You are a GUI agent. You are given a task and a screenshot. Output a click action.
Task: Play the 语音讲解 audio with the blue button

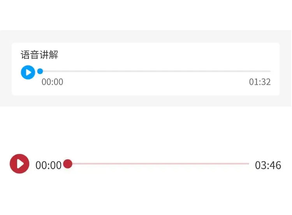[x=28, y=72]
